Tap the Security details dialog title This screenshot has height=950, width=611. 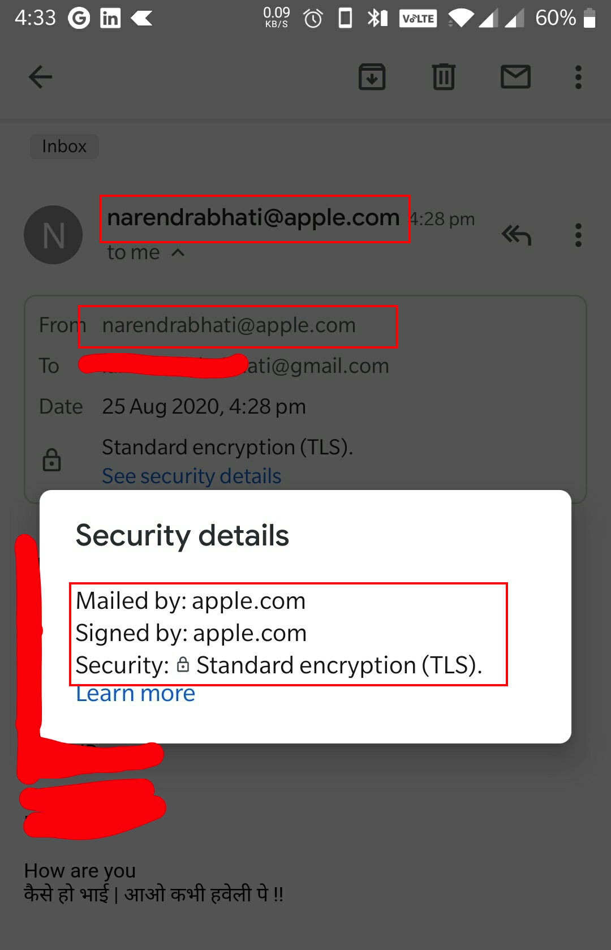(x=182, y=535)
